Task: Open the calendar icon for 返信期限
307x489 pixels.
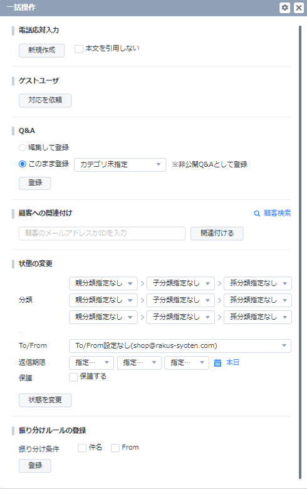Action: click(217, 363)
